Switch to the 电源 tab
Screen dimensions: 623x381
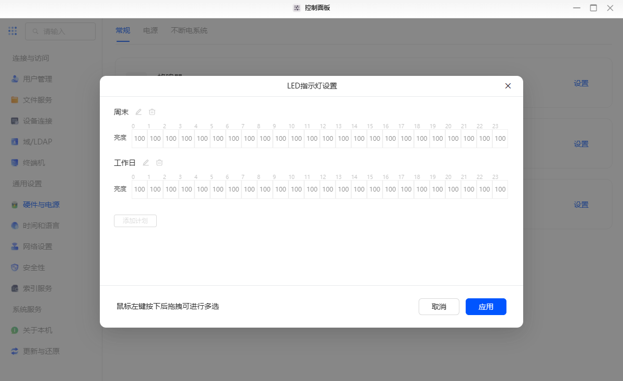click(151, 31)
